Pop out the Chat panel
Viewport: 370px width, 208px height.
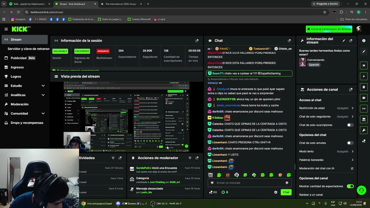[x=289, y=41]
